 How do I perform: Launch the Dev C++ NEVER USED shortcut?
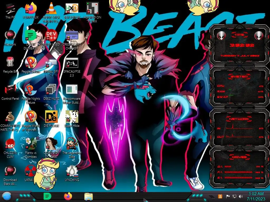(x=51, y=38)
